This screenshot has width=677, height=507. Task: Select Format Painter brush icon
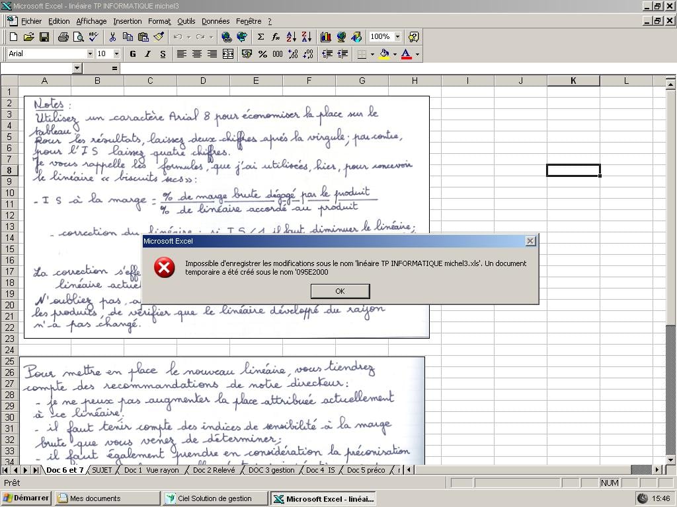tap(159, 37)
